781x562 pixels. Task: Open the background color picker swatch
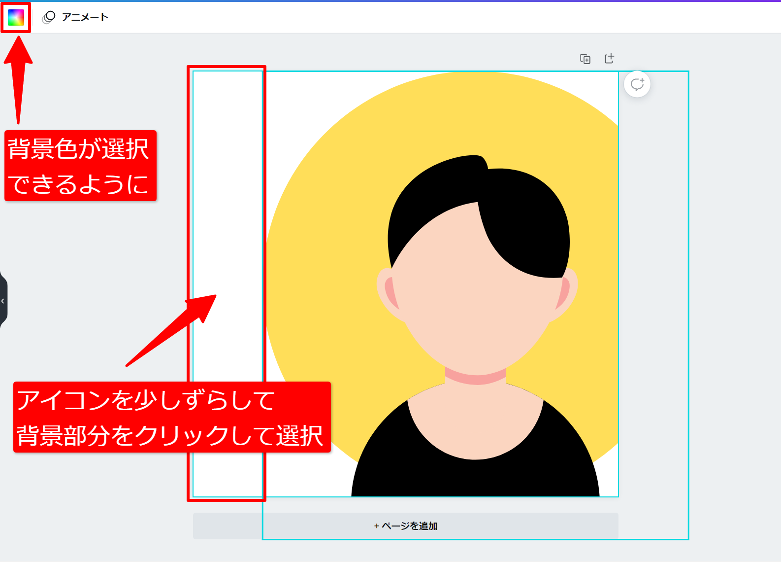tap(16, 17)
